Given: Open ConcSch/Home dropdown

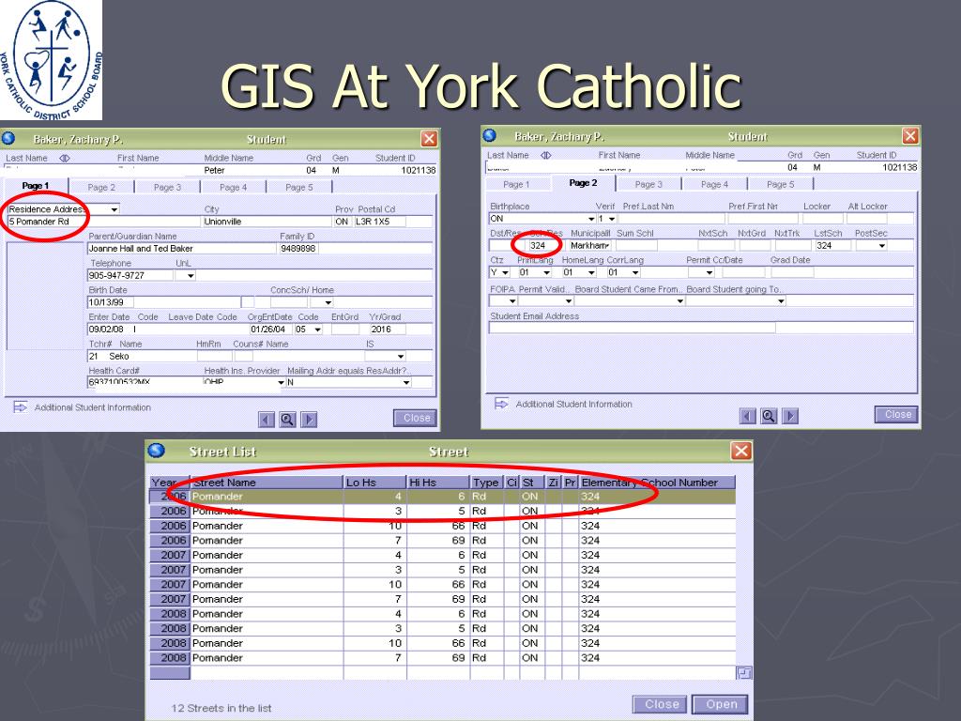Looking at the screenshot, I should (328, 302).
